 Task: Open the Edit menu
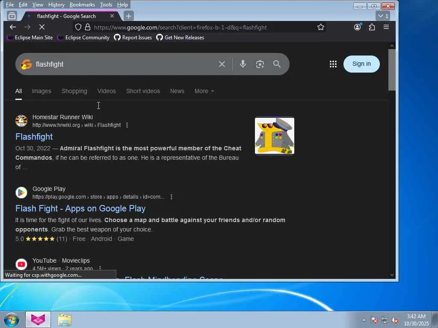pyautogui.click(x=23, y=5)
